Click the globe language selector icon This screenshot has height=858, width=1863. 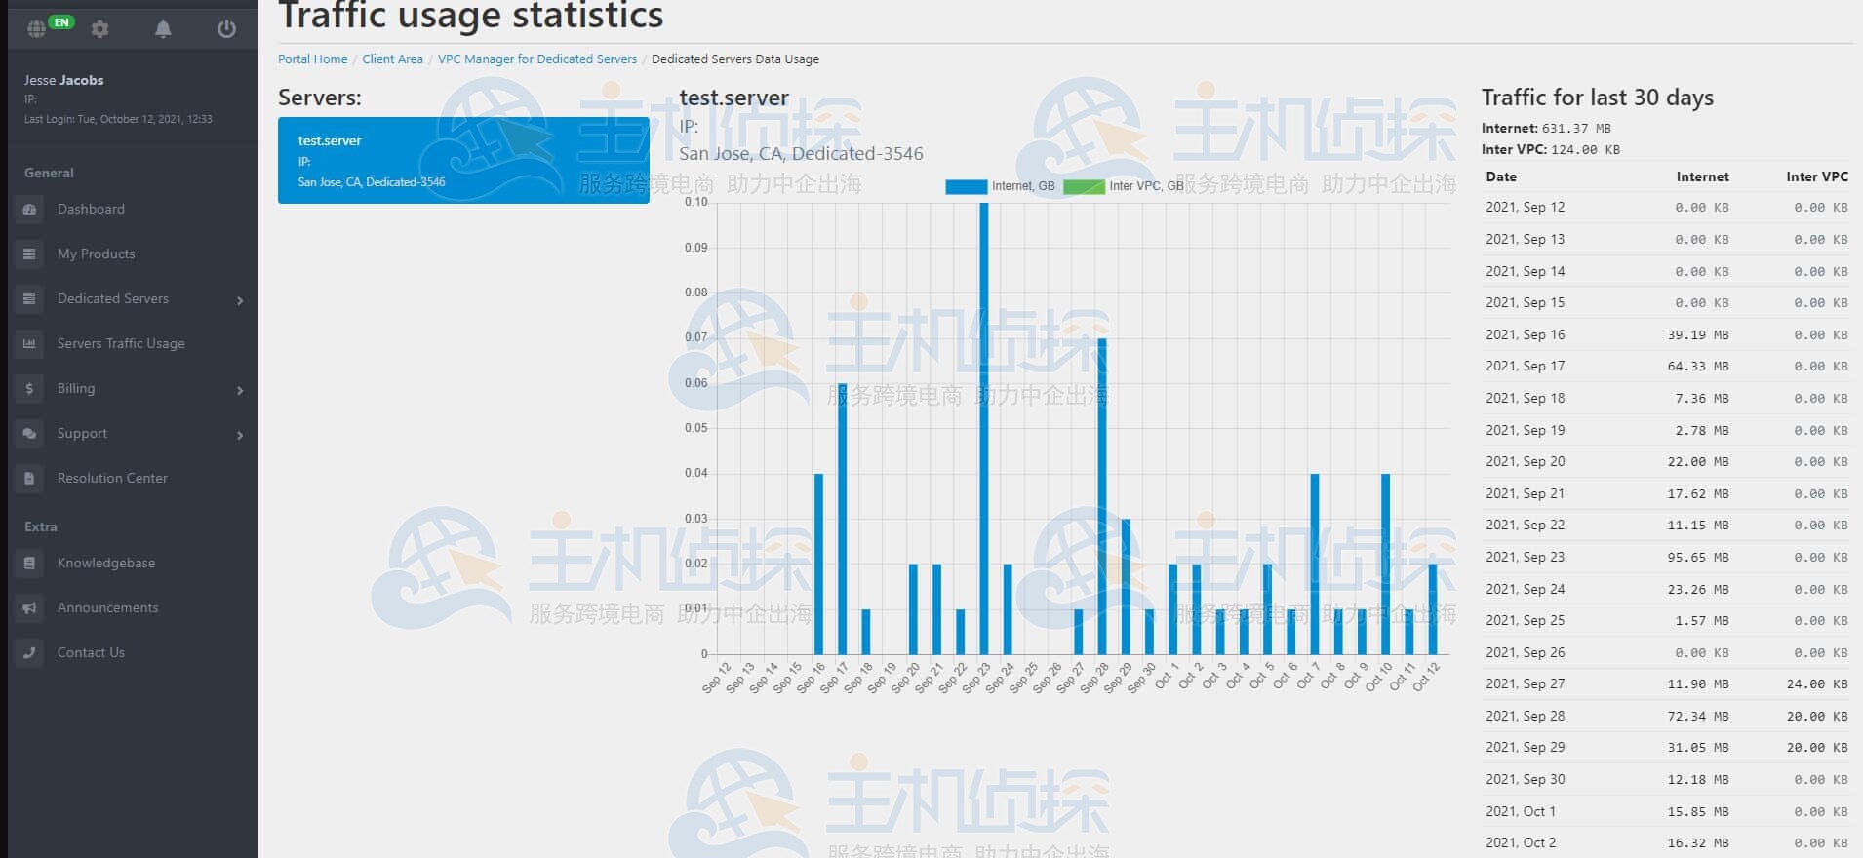click(x=37, y=28)
